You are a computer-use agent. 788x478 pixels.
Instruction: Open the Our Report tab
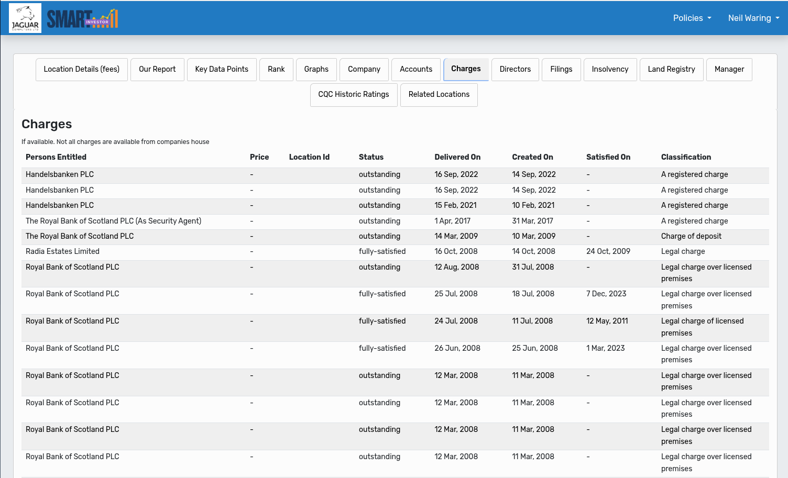[157, 70]
